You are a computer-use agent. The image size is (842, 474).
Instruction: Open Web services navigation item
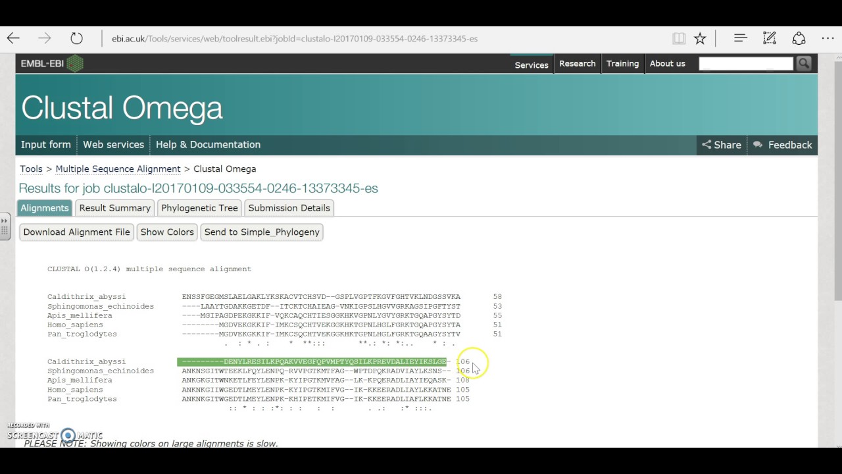[113, 145]
